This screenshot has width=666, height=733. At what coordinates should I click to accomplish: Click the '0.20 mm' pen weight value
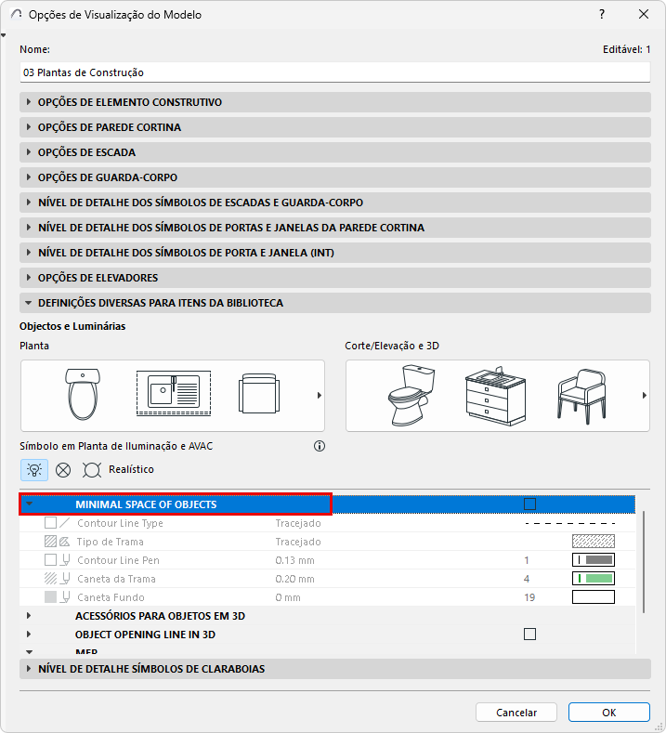tap(294, 579)
